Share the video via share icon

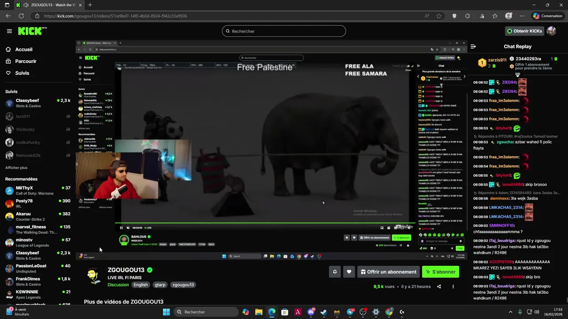(x=439, y=287)
